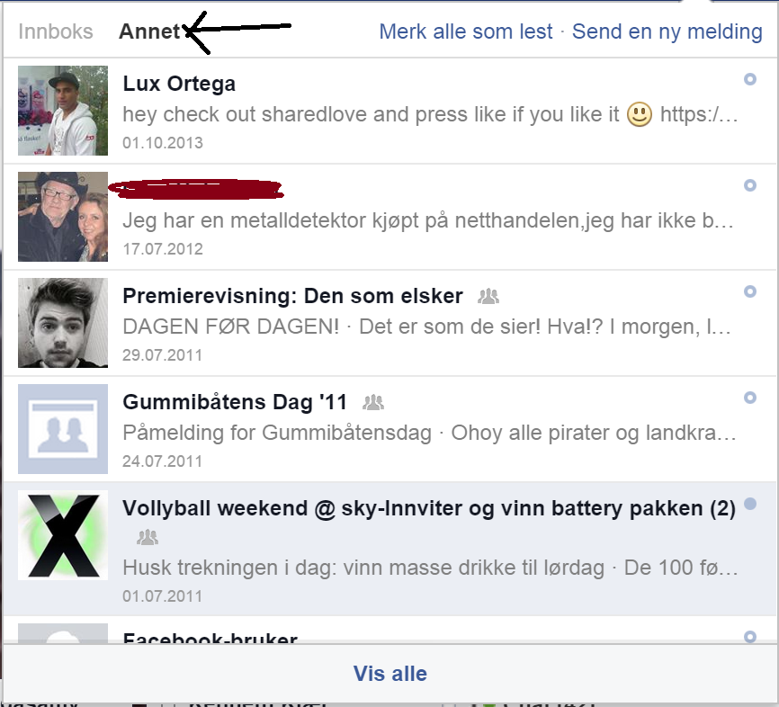Screen dimensions: 779x707
Task: Click Merk alle som lest link
Action: click(466, 31)
